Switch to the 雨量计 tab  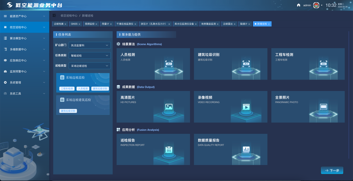(107, 24)
